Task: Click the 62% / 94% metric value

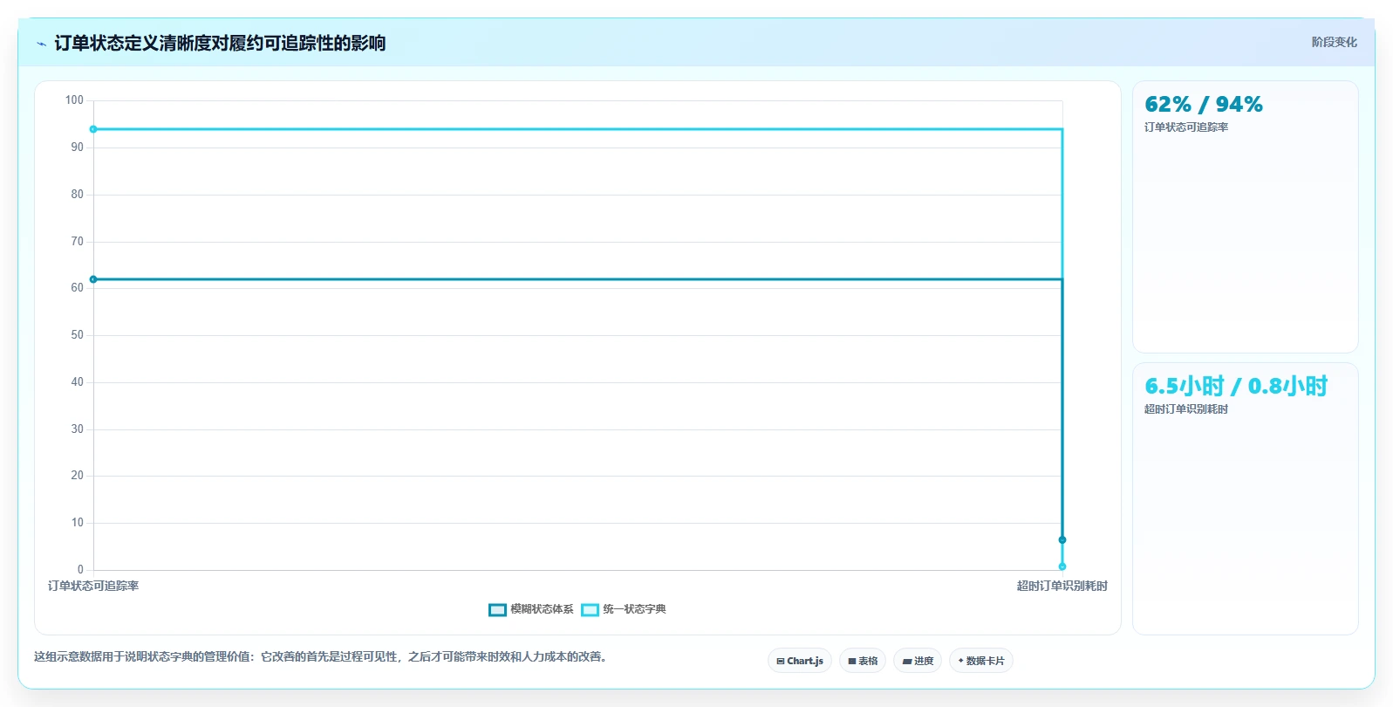Action: [x=1204, y=105]
